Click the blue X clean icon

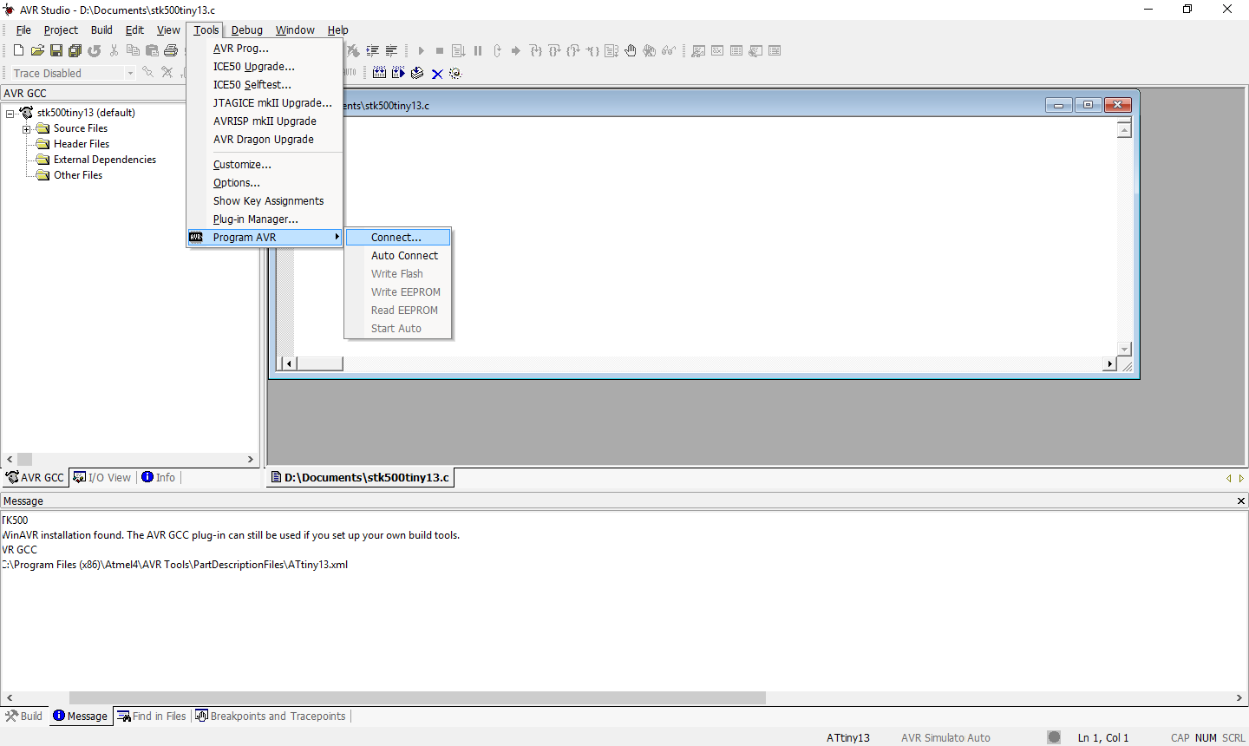(x=437, y=74)
